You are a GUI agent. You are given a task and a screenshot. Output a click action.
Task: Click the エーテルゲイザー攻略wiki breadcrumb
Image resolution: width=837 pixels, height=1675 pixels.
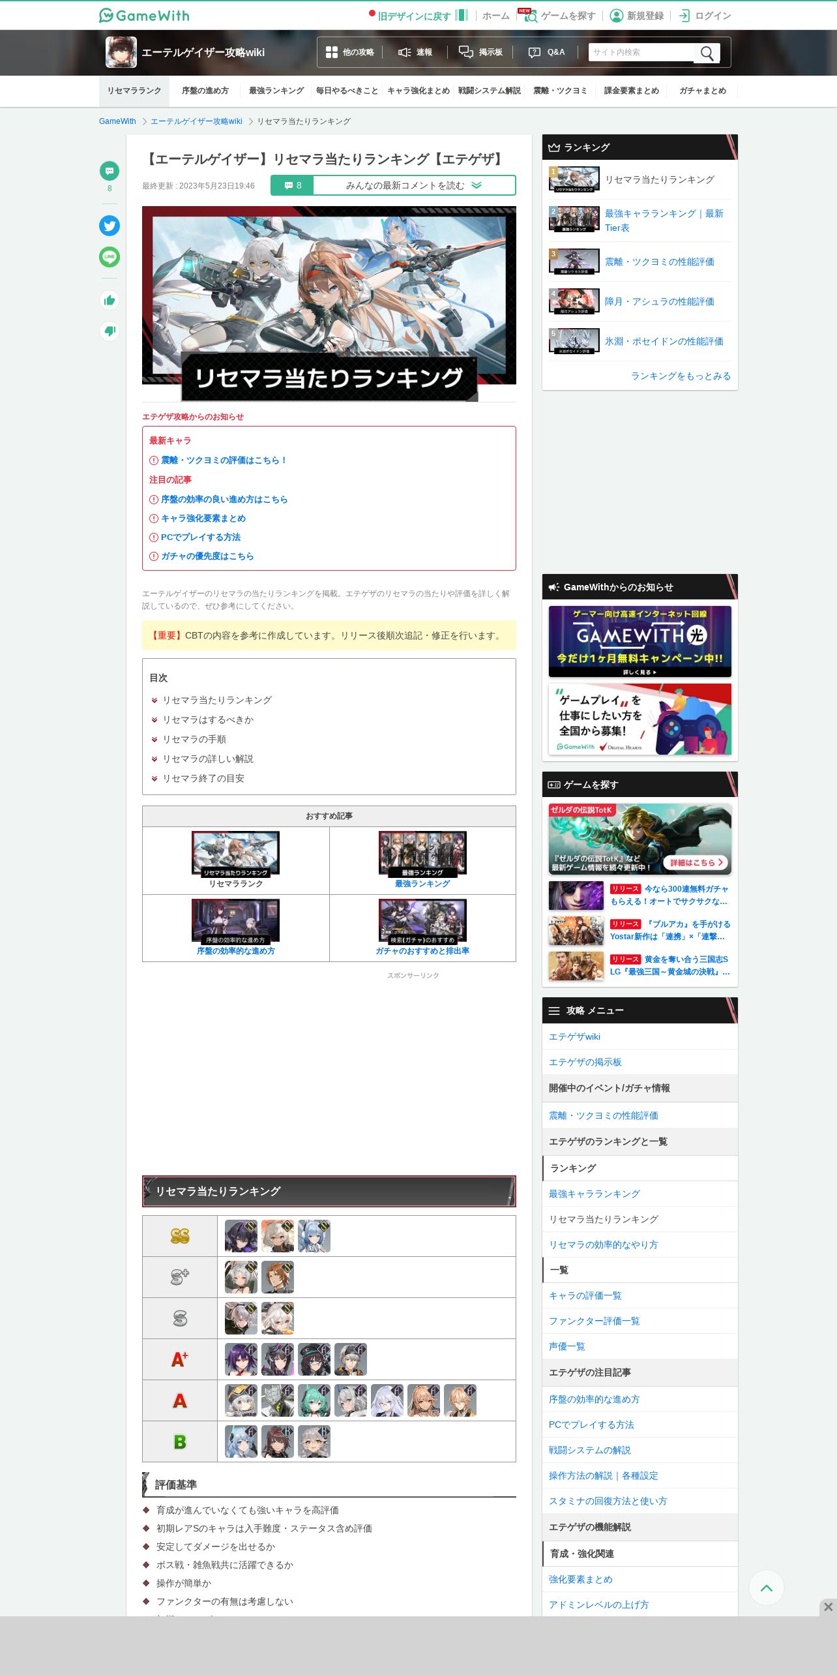pos(196,121)
